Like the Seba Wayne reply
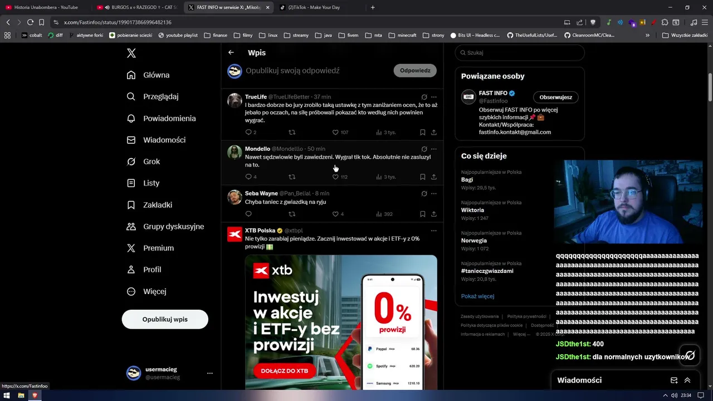The height and width of the screenshot is (401, 713). coord(335,214)
